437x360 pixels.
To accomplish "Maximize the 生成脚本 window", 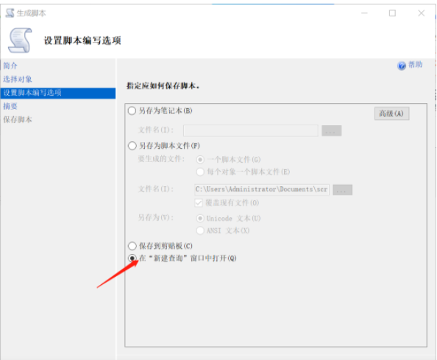I will [392, 13].
